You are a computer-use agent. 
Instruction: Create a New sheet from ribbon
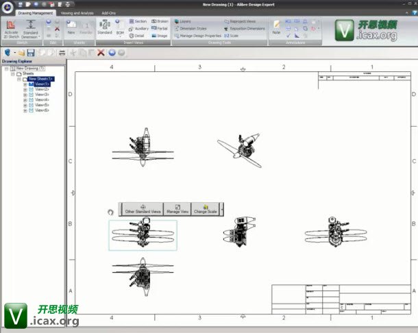[x=71, y=27]
